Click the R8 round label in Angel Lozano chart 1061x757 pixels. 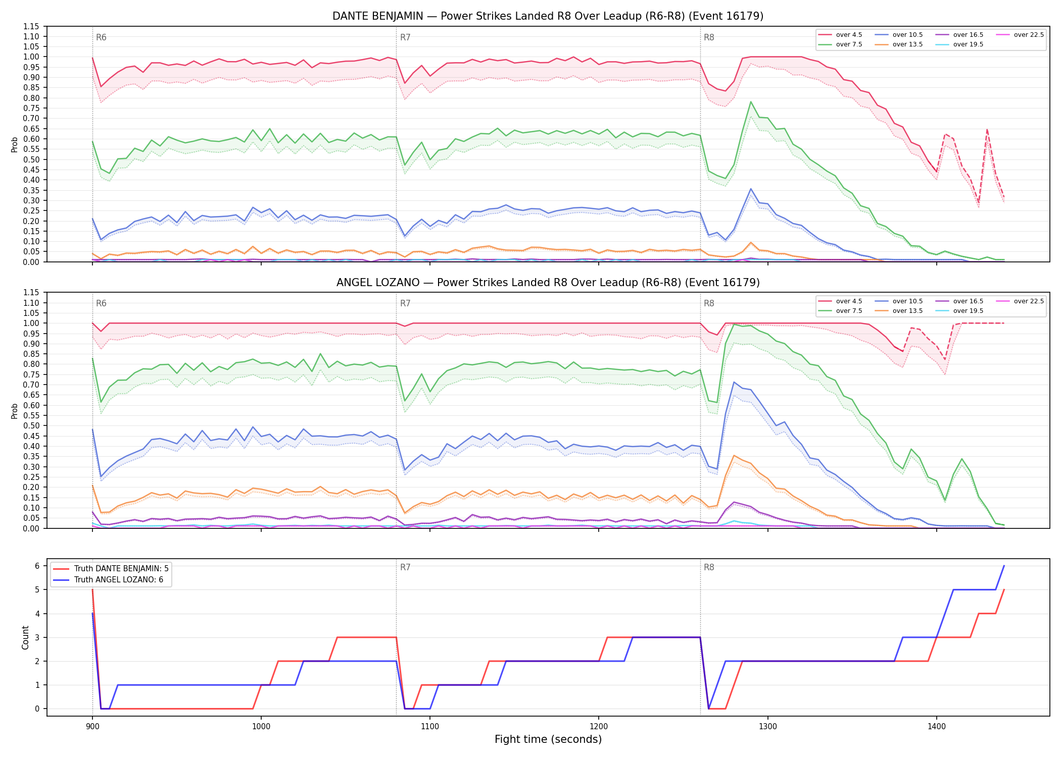(x=709, y=303)
